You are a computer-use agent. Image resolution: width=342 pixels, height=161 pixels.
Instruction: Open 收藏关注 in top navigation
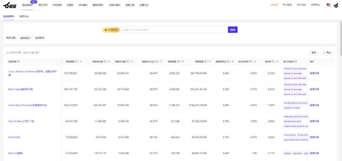(144, 5)
